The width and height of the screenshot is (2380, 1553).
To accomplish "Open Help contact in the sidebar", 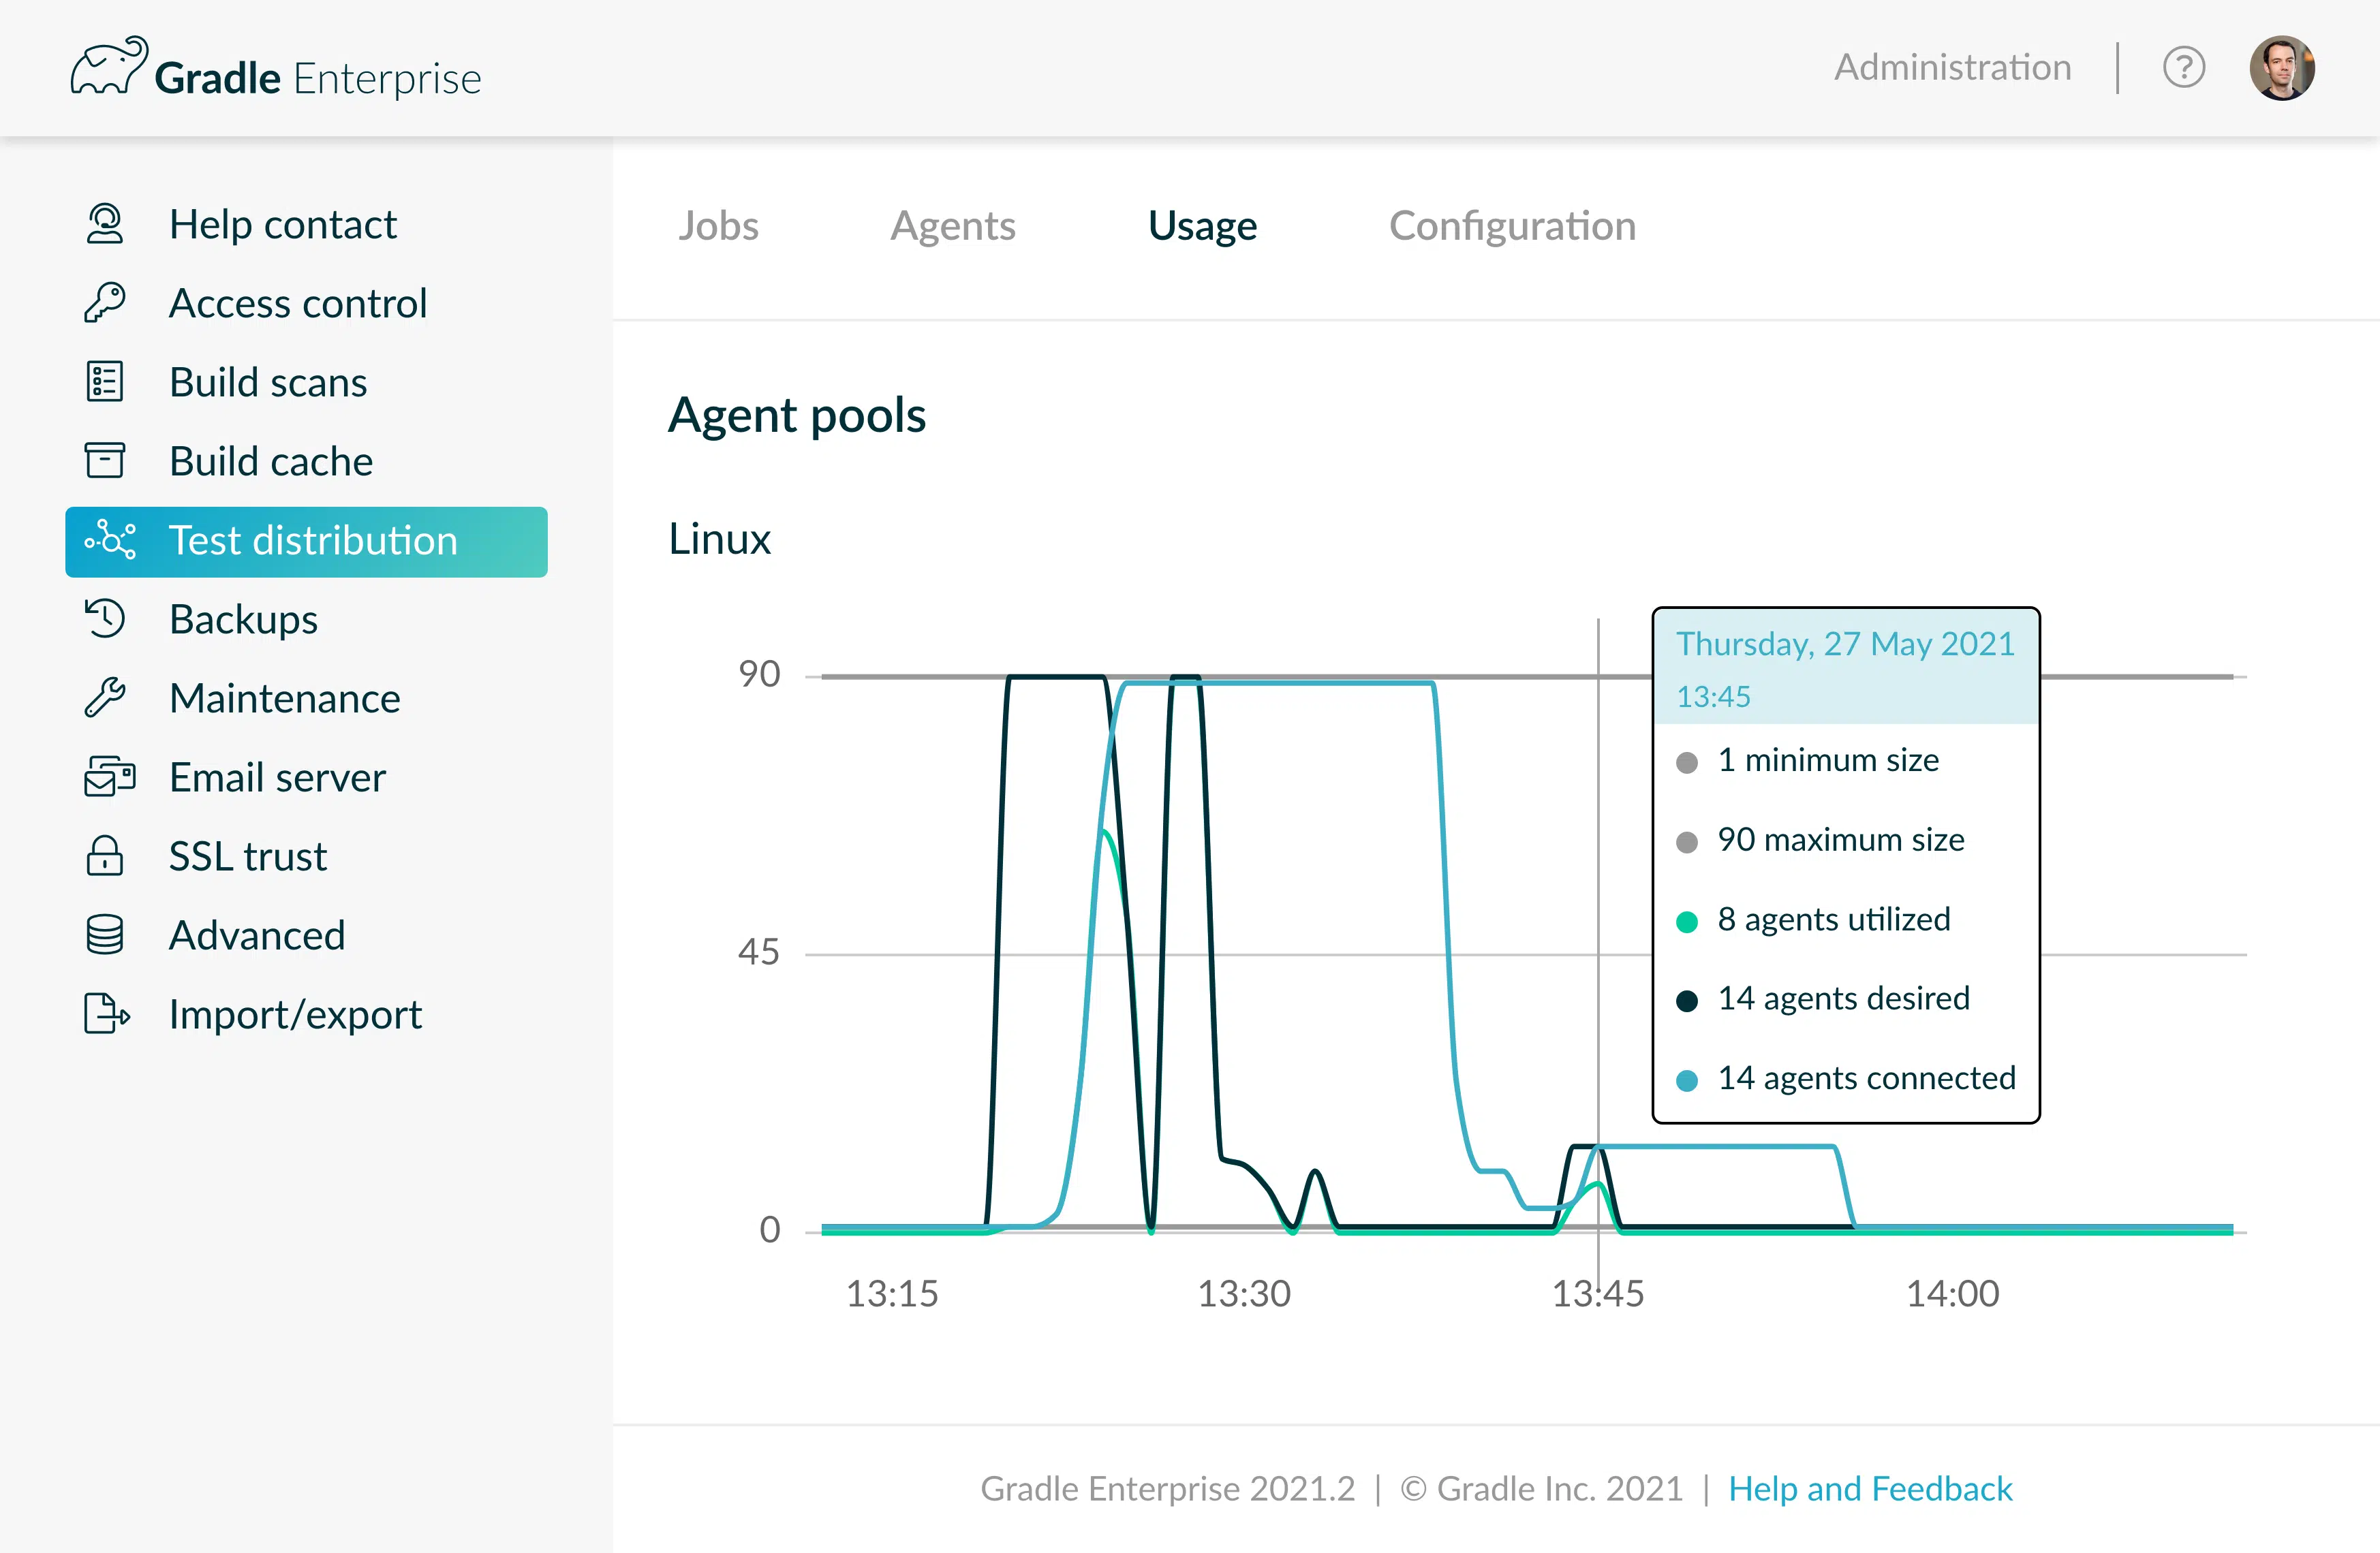I will (x=306, y=224).
